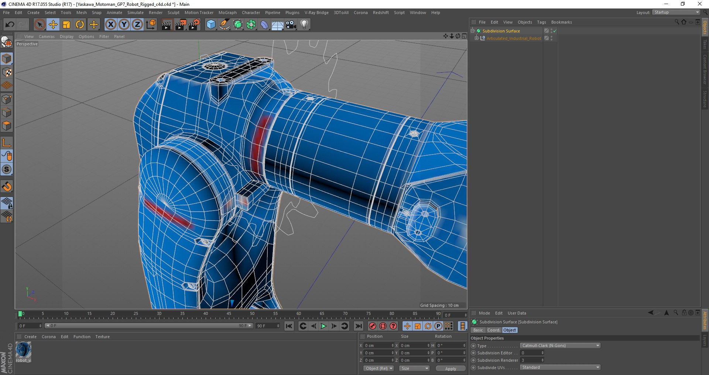Open the Size mode dropdown
The width and height of the screenshot is (709, 375).
click(x=414, y=368)
